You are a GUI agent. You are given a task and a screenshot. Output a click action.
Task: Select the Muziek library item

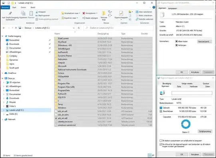pyautogui.click(x=12, y=102)
